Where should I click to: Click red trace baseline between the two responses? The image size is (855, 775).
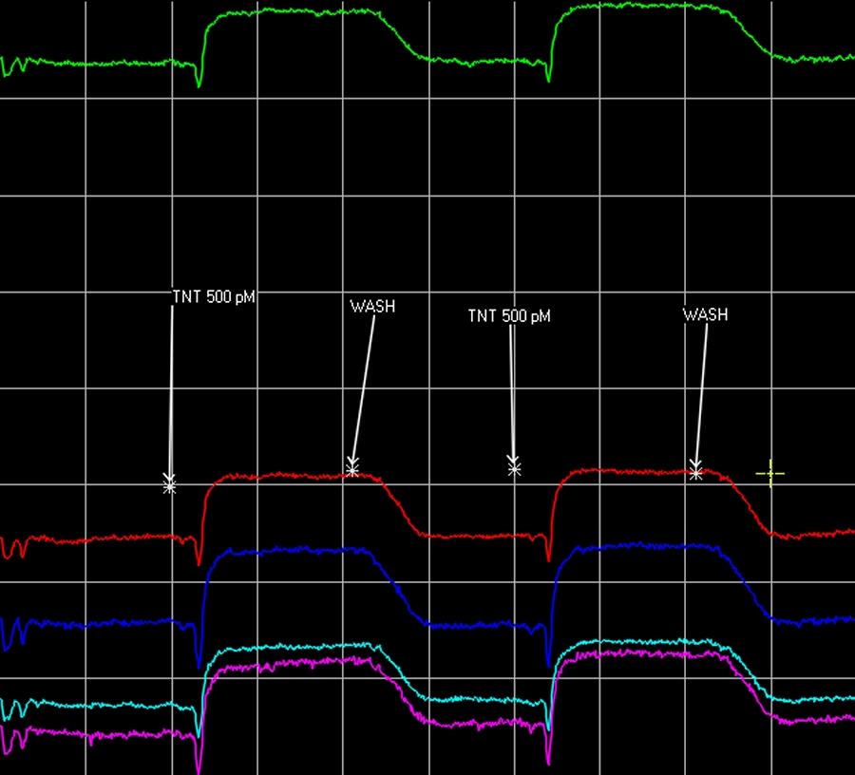coord(475,536)
